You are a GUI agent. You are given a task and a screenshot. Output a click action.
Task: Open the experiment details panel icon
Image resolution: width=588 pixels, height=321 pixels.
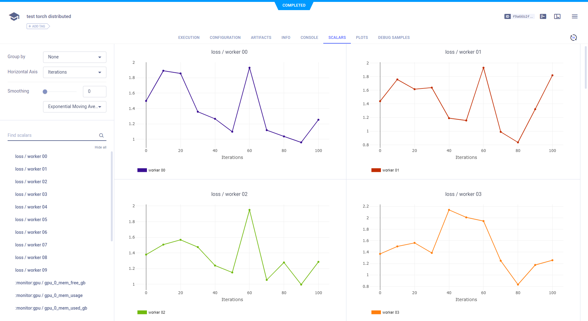pos(543,16)
